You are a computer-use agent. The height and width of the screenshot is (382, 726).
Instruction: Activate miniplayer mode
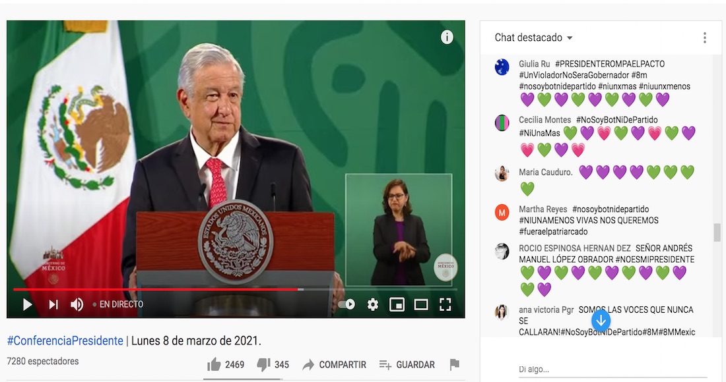coord(397,304)
